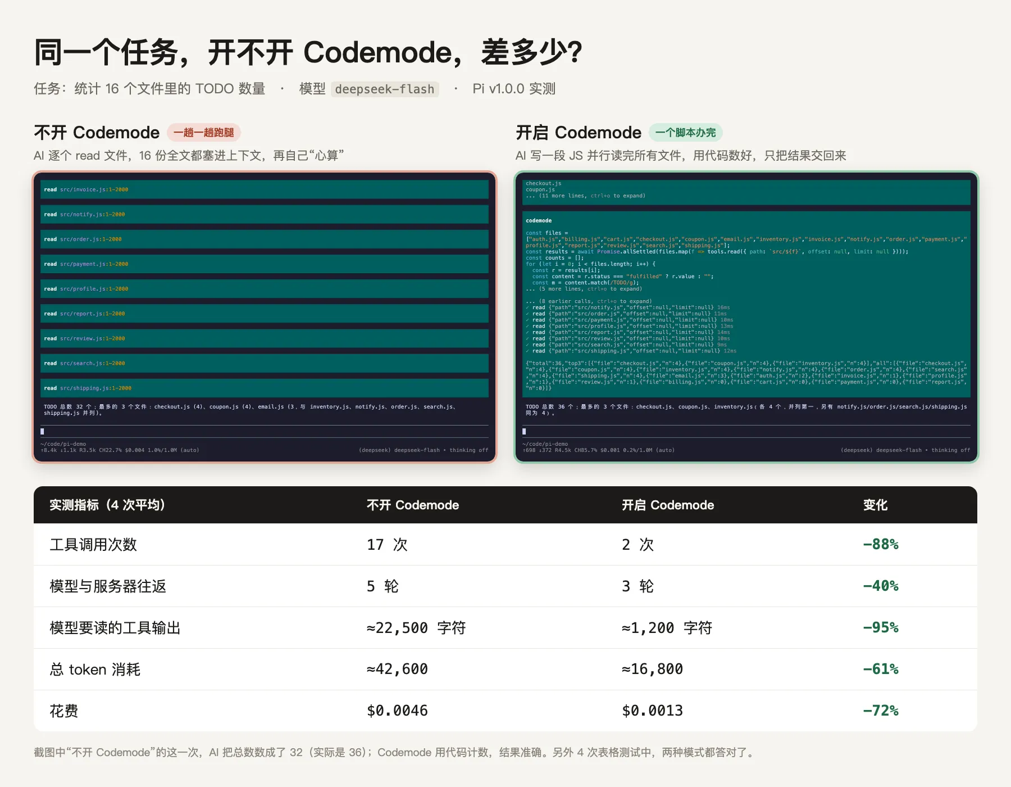Select the read src/search.js:1-2000 row
The image size is (1011, 787).
pos(265,363)
